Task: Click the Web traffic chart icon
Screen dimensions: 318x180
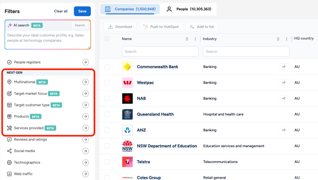Action: click(9, 174)
